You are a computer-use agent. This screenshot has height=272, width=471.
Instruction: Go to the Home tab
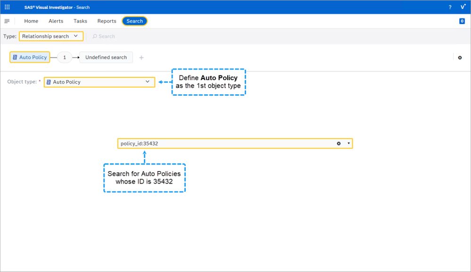click(31, 21)
